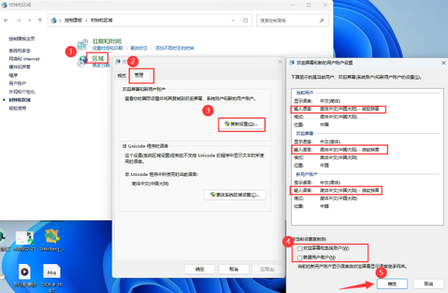Open 用户帐户 category in sidebar
This screenshot has height=293, width=448.
17,83
